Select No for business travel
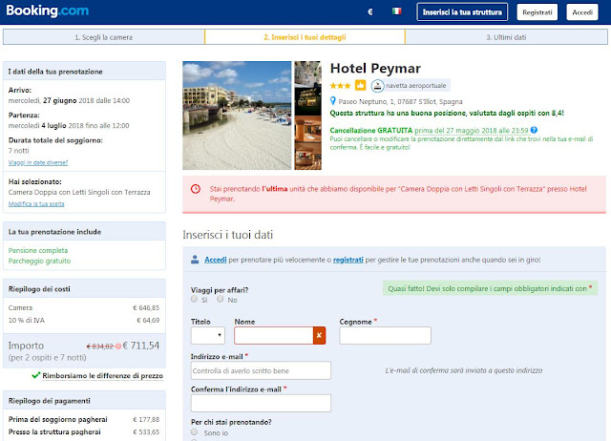 221,299
